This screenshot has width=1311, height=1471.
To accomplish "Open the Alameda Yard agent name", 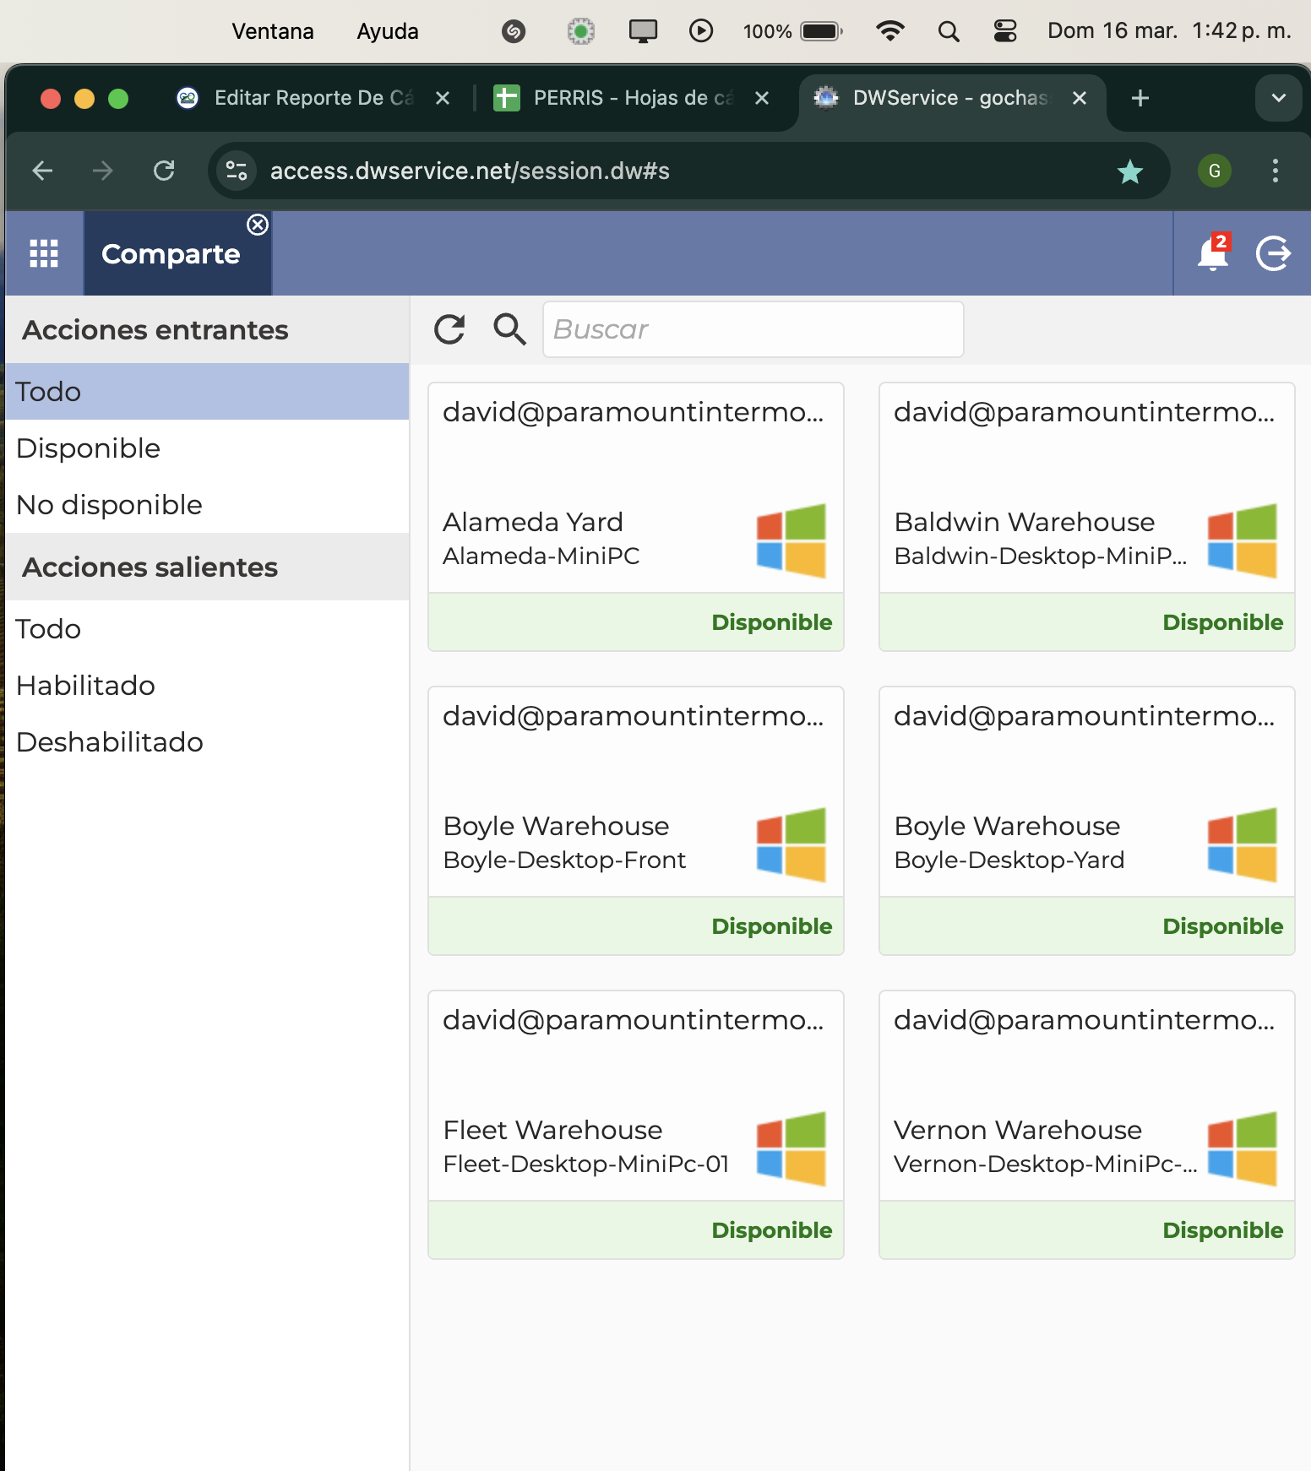I will click(533, 522).
